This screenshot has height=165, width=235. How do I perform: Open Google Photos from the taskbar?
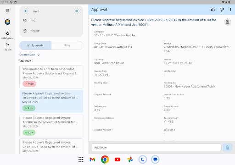click(130, 159)
